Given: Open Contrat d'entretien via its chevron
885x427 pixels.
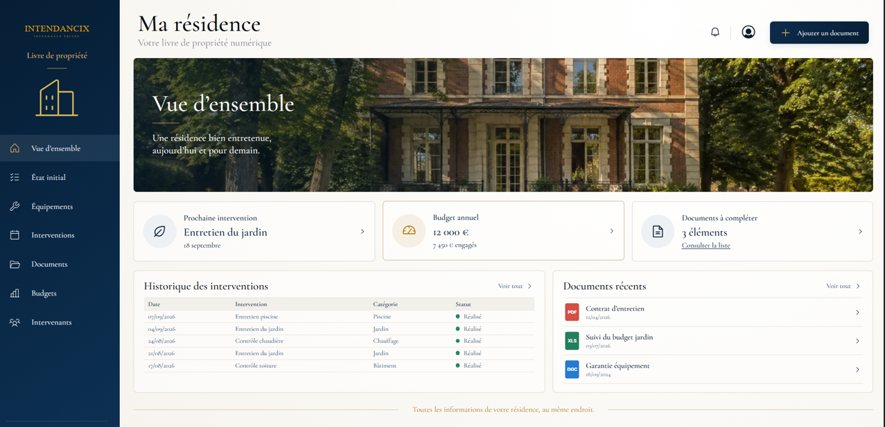Looking at the screenshot, I should pos(857,313).
